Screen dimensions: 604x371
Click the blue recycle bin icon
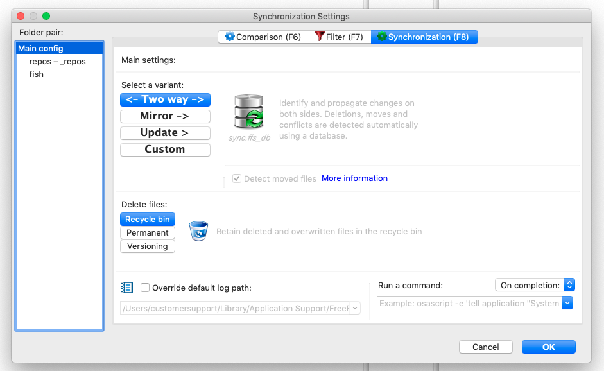198,231
